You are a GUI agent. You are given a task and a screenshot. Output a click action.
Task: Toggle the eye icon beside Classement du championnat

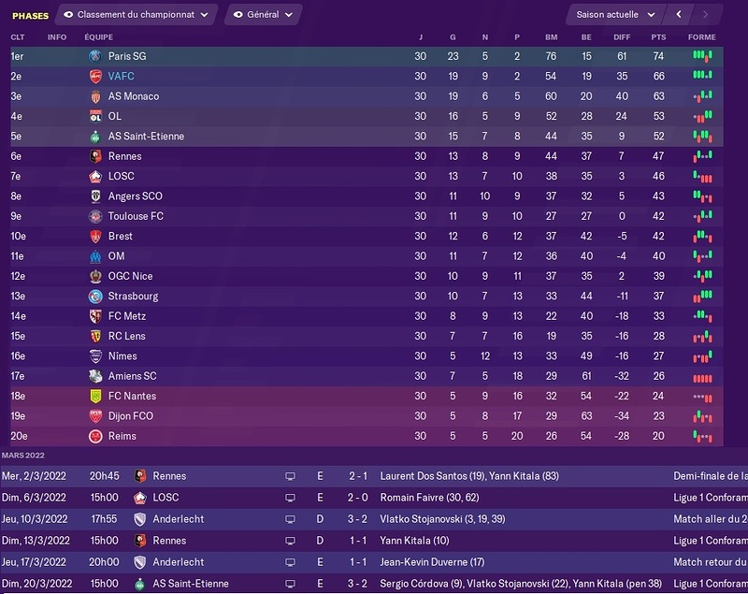[68, 15]
